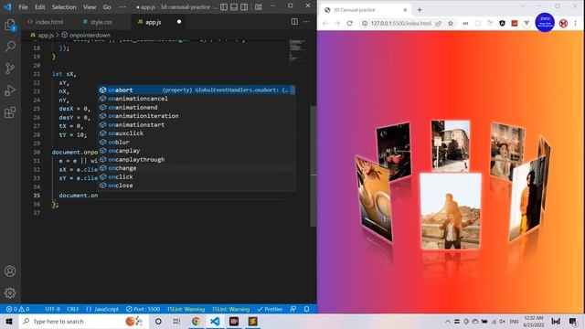
Task: Change the UTF-8 file encoding
Action: tap(53, 309)
